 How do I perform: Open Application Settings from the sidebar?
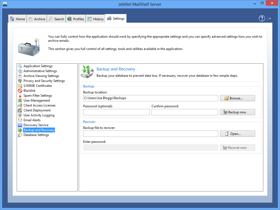[38, 66]
